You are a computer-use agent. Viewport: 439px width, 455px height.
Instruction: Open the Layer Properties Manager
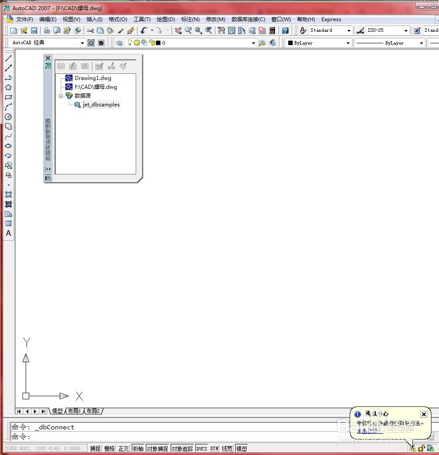tap(119, 43)
